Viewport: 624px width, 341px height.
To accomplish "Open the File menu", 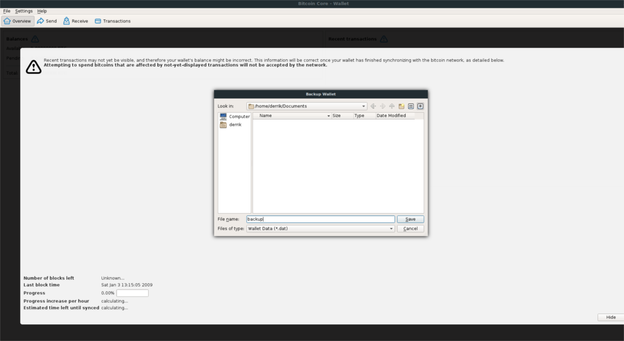I will [x=7, y=11].
